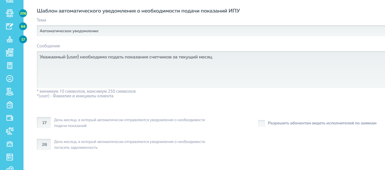Click the meter-readings notification day field (17)
Viewport: 385px width, 170px height.
click(44, 123)
